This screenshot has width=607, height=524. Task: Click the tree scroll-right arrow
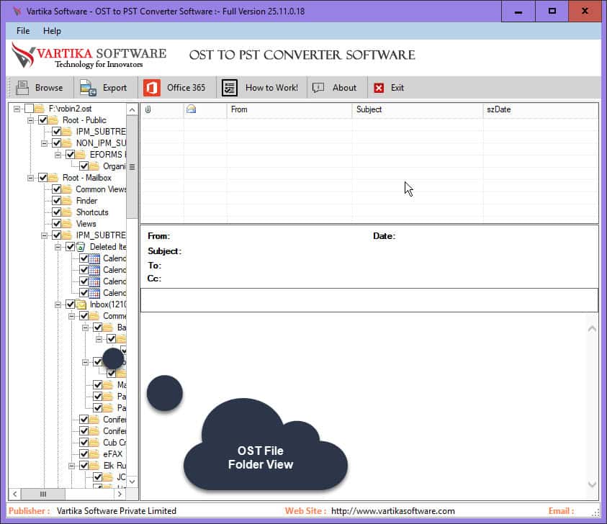click(x=120, y=494)
